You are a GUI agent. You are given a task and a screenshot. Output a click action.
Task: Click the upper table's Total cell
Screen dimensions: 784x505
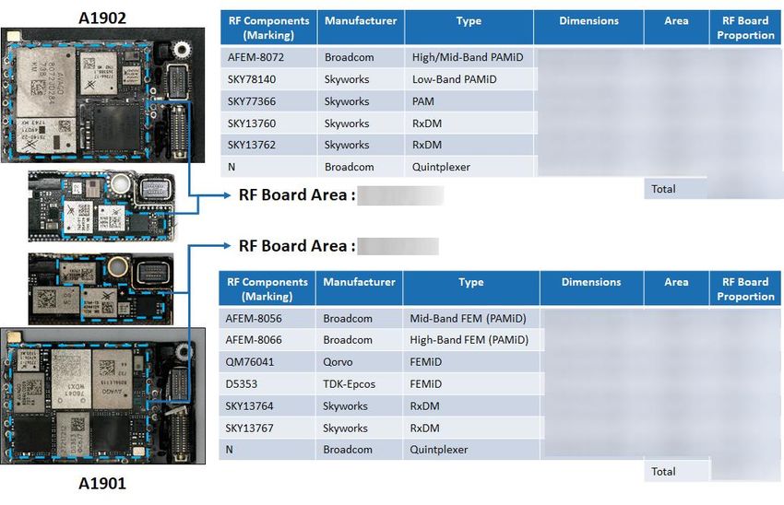tap(676, 189)
